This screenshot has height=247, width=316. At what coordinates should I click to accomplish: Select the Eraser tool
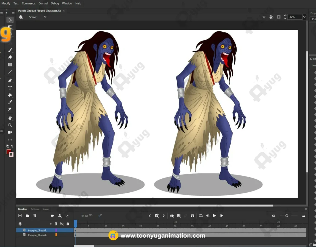pos(10,57)
